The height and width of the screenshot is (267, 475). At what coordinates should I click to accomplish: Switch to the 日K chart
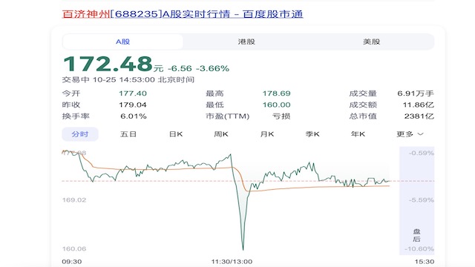tap(176, 134)
